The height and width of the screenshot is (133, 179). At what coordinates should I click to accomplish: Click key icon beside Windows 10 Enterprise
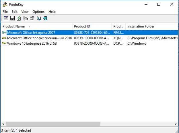pyautogui.click(x=4, y=43)
